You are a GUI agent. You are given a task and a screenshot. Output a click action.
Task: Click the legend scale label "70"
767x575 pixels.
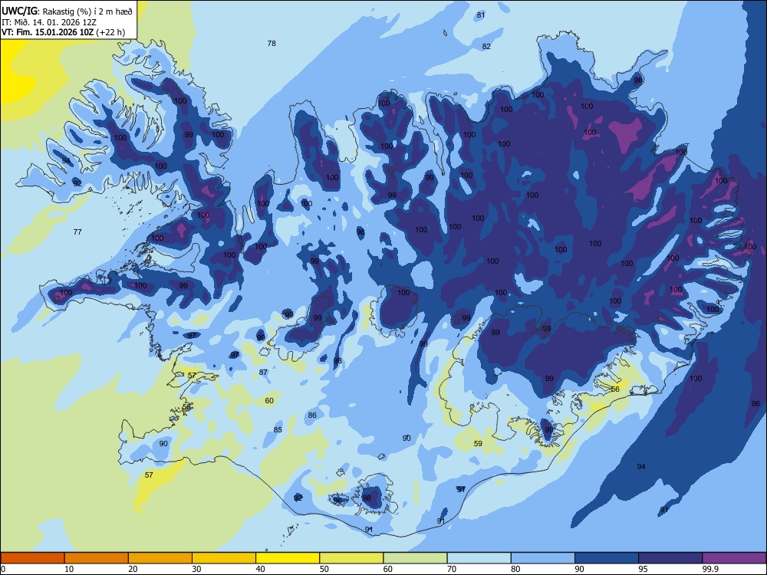pos(452,569)
